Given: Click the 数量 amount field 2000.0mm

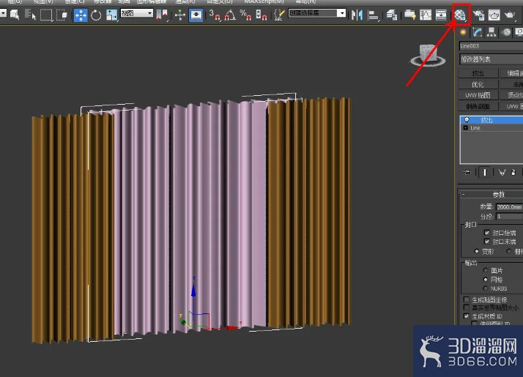Looking at the screenshot, I should click(x=509, y=207).
